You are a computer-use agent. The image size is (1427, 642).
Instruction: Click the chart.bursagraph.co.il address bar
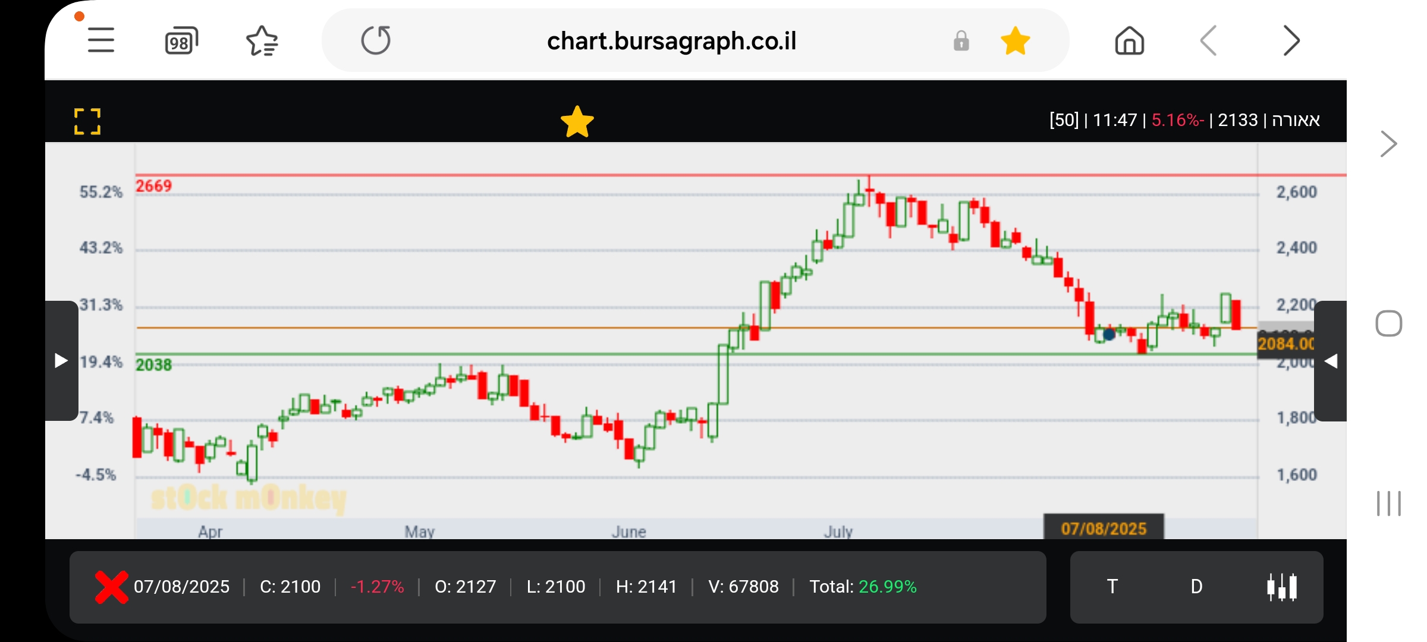click(671, 41)
